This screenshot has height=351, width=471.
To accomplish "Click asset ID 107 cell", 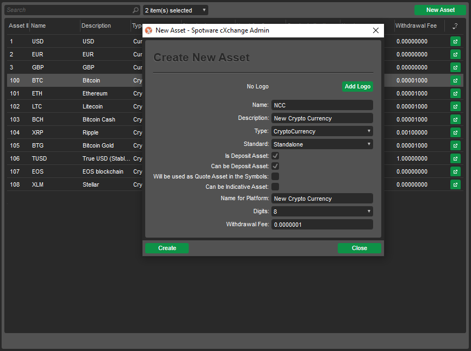I will pos(15,172).
